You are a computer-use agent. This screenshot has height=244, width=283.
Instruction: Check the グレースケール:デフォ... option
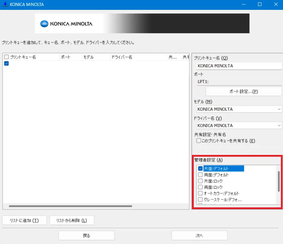200,200
